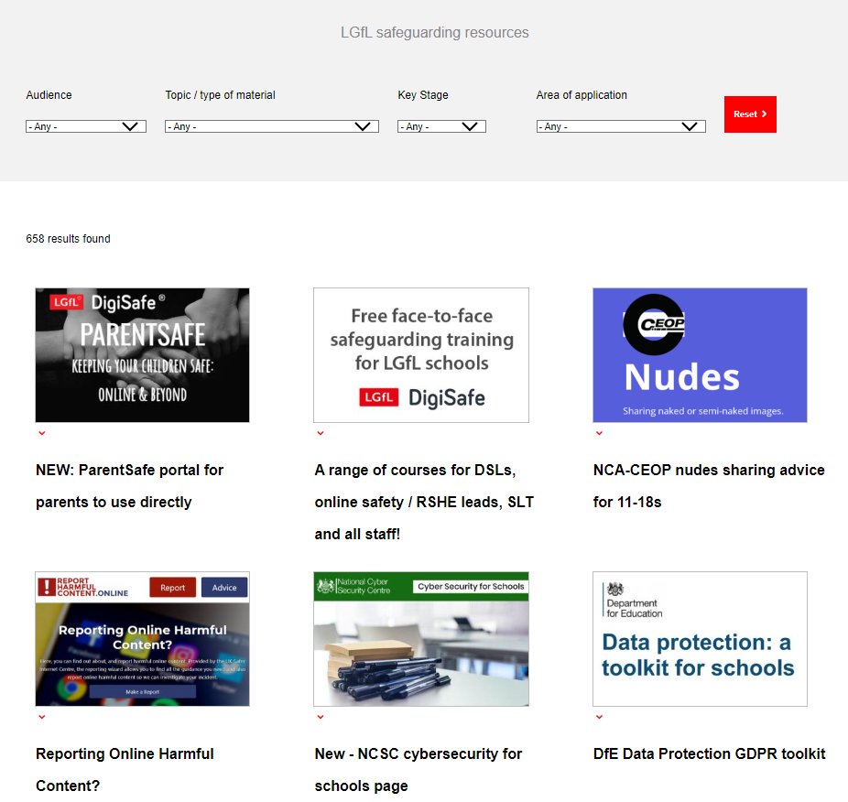Image resolution: width=848 pixels, height=802 pixels.
Task: Open the Data protection toolkit for schools thumbnail
Action: coord(700,639)
